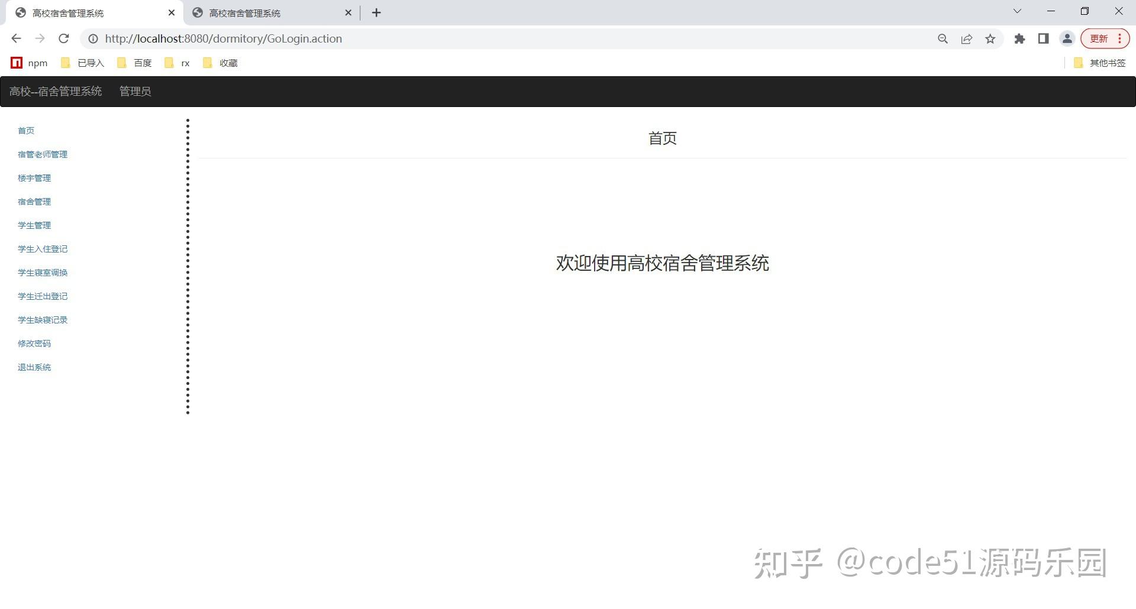Open the 管理员 menu in the navbar

tap(135, 91)
